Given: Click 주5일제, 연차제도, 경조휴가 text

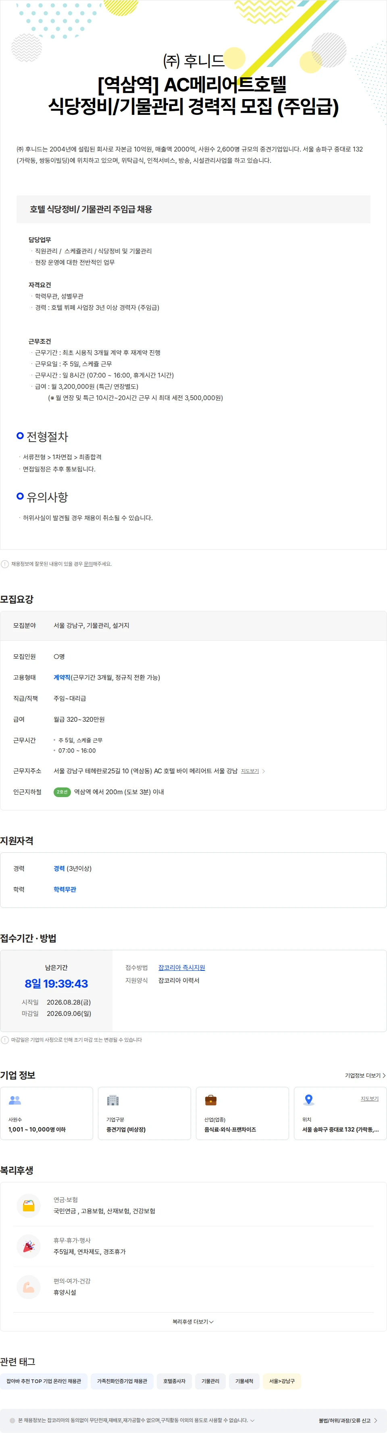Looking at the screenshot, I should tap(89, 1252).
